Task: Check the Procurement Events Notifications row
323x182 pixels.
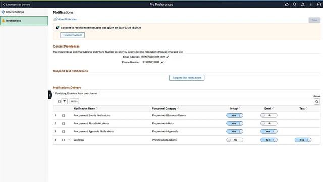Action: [63, 116]
